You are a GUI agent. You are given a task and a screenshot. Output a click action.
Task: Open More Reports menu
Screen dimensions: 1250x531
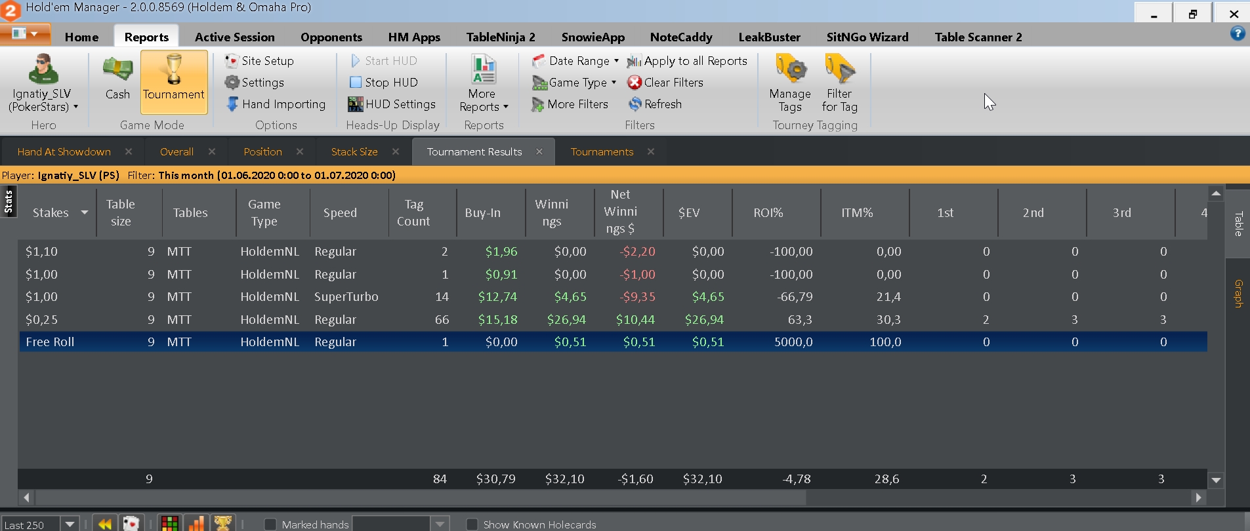(x=484, y=84)
